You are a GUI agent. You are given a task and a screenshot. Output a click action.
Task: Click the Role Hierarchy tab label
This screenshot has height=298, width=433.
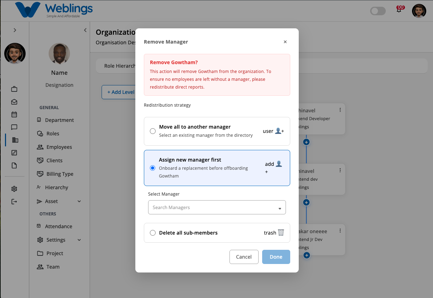(x=120, y=66)
